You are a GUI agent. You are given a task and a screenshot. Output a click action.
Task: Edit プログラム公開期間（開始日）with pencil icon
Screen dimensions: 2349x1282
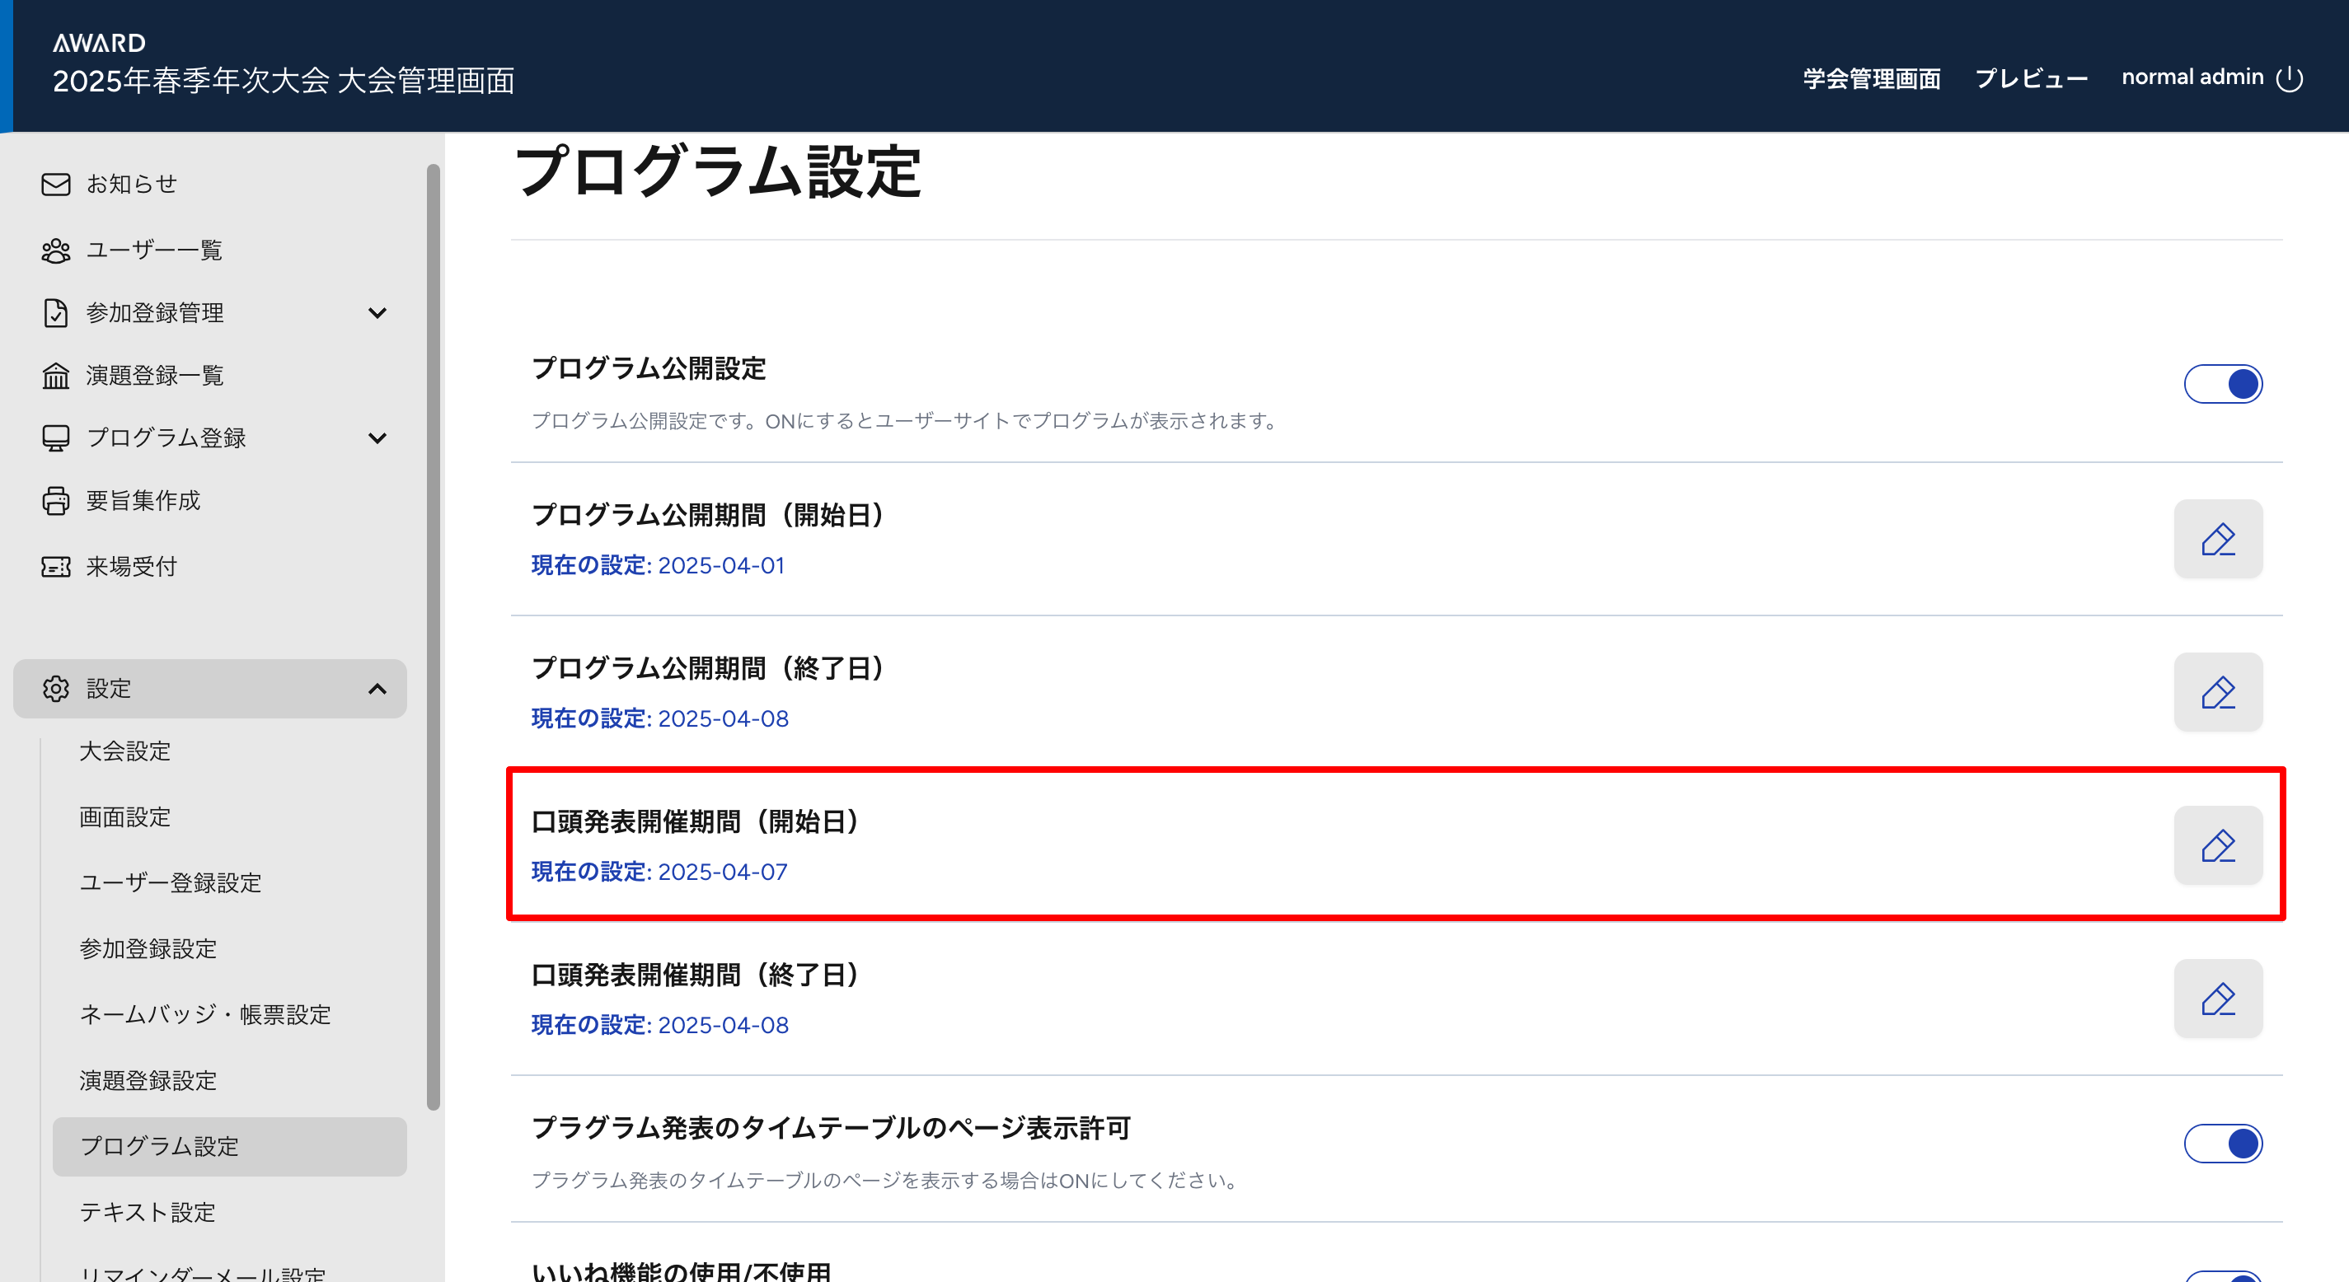[x=2218, y=539]
